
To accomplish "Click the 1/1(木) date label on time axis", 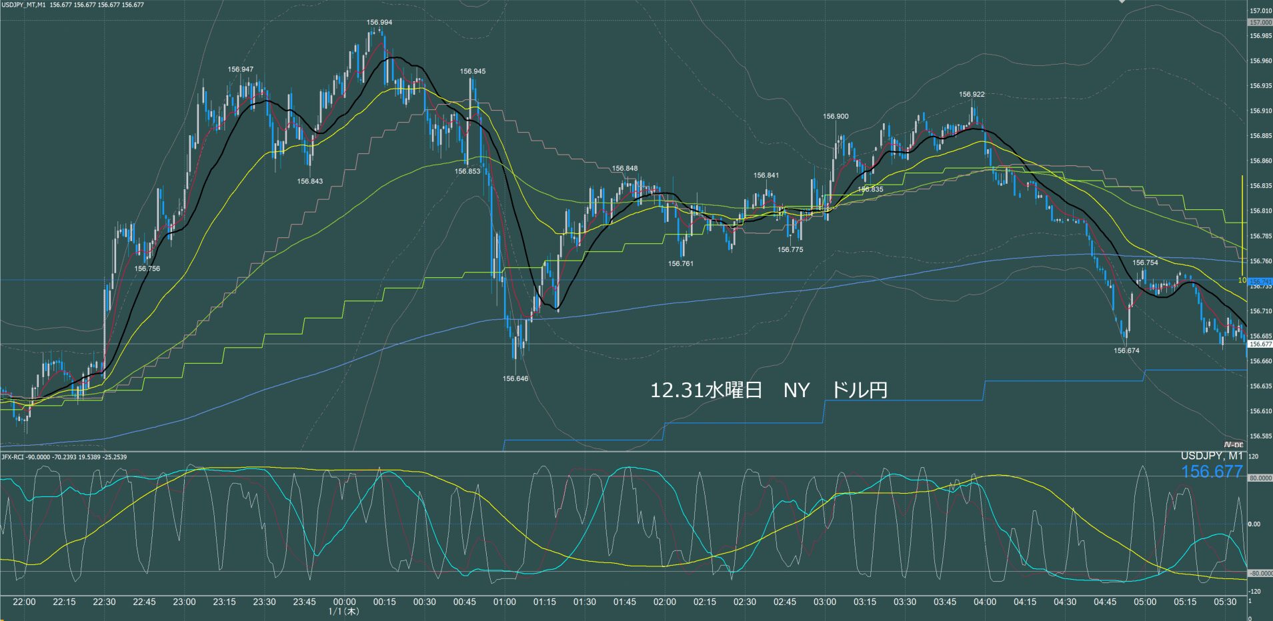I will [344, 611].
